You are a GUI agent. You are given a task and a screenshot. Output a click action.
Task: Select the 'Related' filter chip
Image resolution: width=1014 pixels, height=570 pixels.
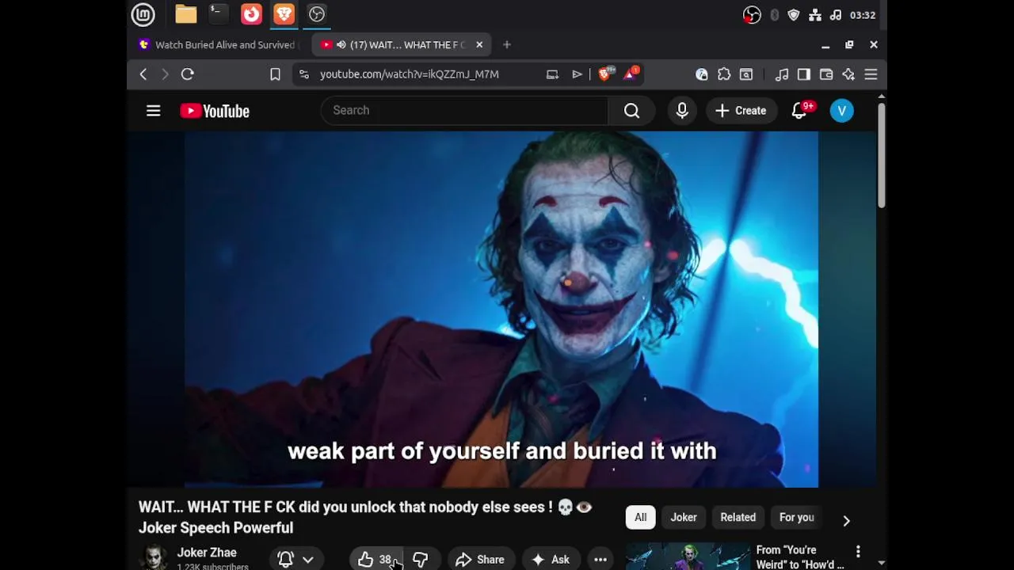(x=738, y=518)
